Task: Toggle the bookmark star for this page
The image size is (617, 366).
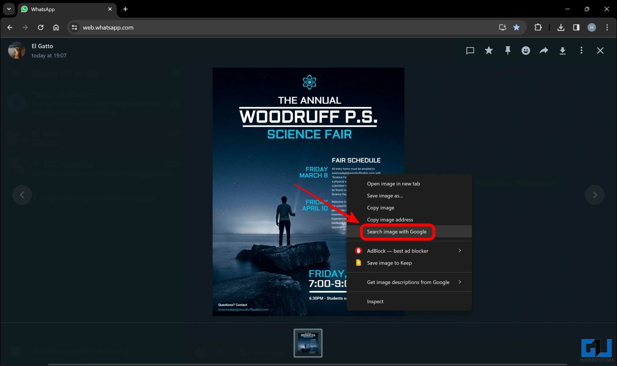Action: pyautogui.click(x=516, y=27)
